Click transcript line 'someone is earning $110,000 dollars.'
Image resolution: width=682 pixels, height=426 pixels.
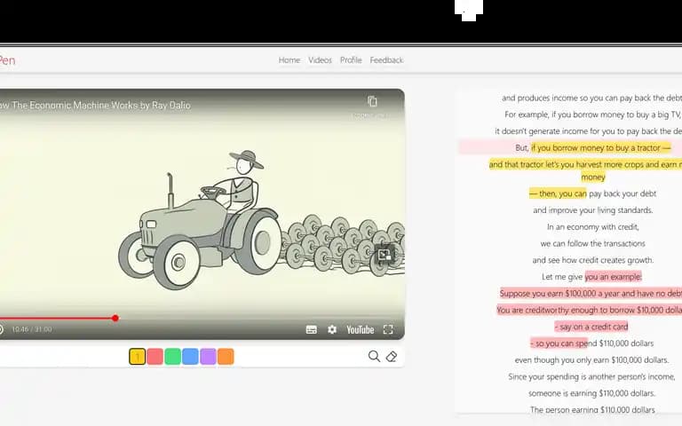pyautogui.click(x=592, y=393)
